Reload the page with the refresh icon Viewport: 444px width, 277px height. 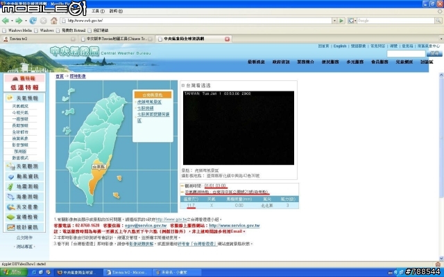pos(33,21)
